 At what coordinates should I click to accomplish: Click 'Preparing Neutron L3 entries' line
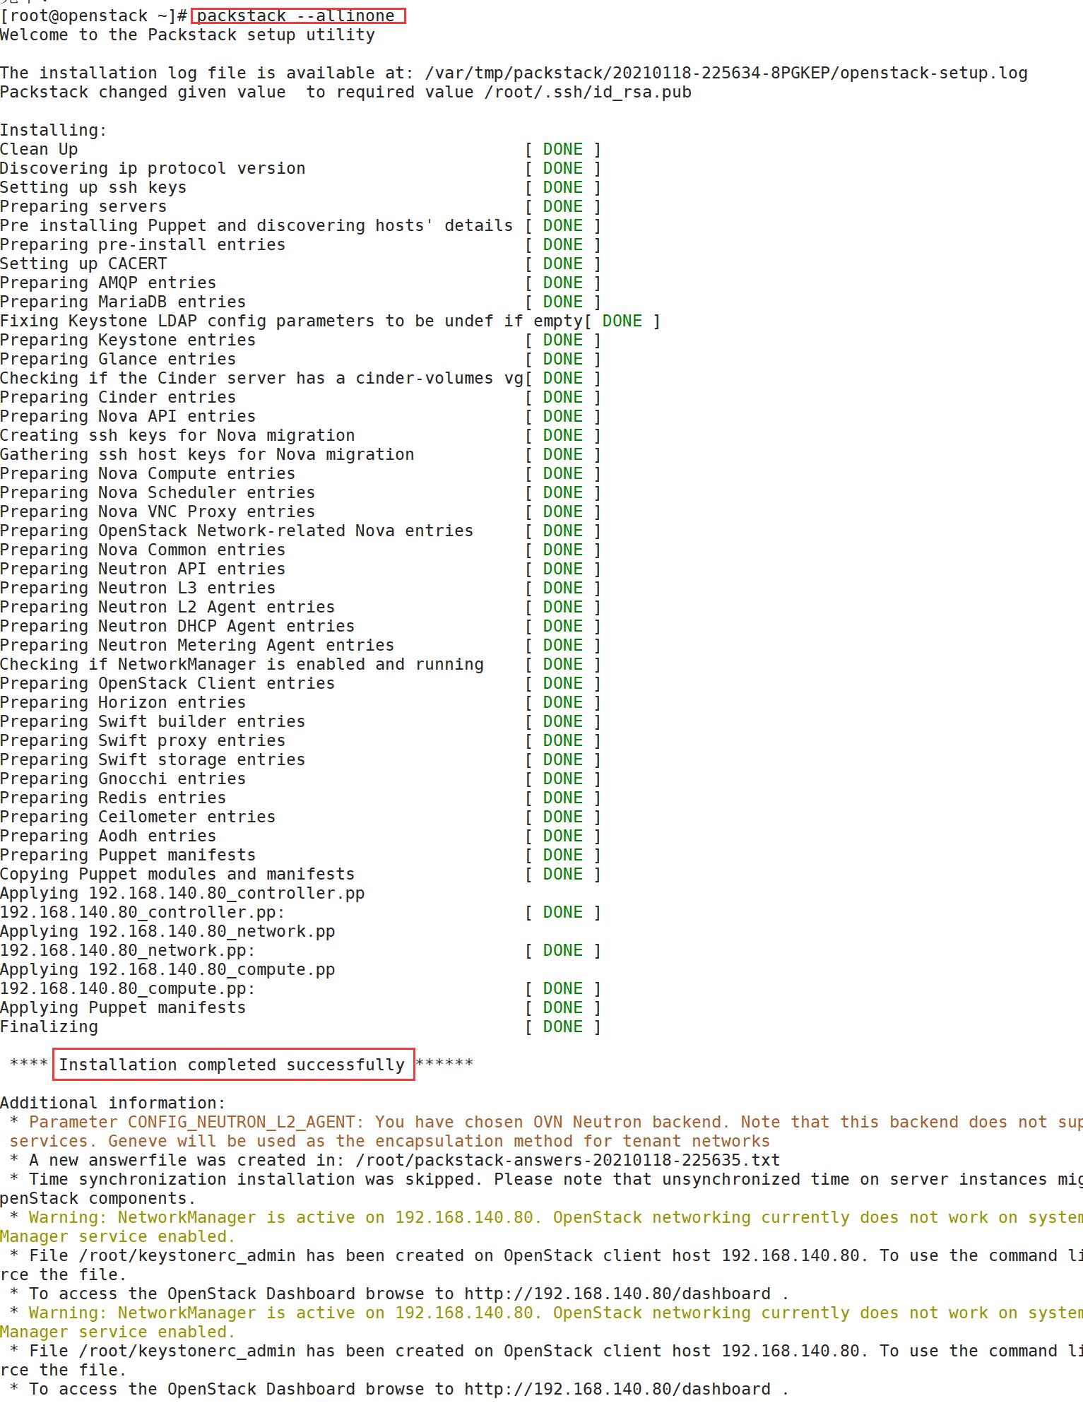click(138, 588)
